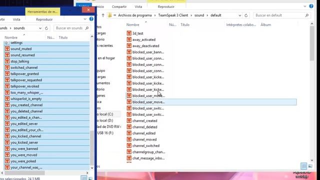Image resolution: width=320 pixels, height=180 pixels.
Task: Refresh the default folder address bar
Action: point(246,15)
